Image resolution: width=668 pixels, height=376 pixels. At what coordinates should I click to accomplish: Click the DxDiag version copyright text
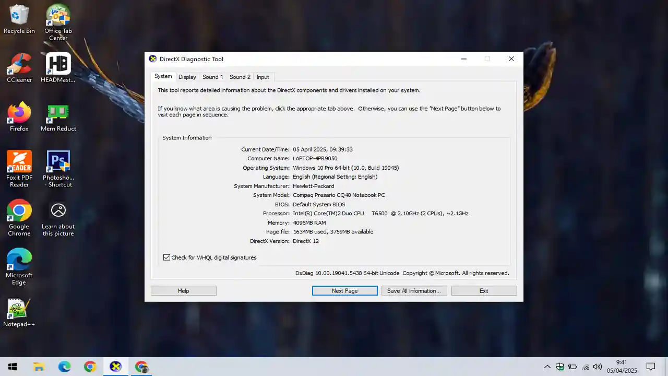pyautogui.click(x=402, y=273)
